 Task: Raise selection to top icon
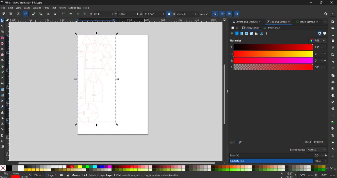63,14
